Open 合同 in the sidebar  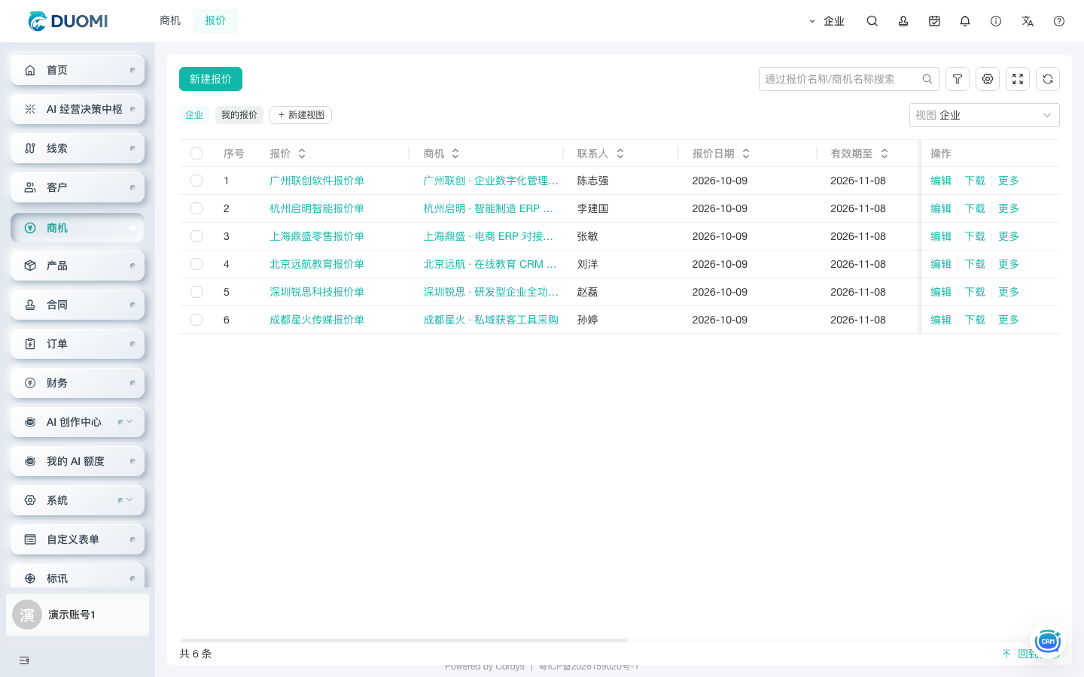tap(78, 305)
